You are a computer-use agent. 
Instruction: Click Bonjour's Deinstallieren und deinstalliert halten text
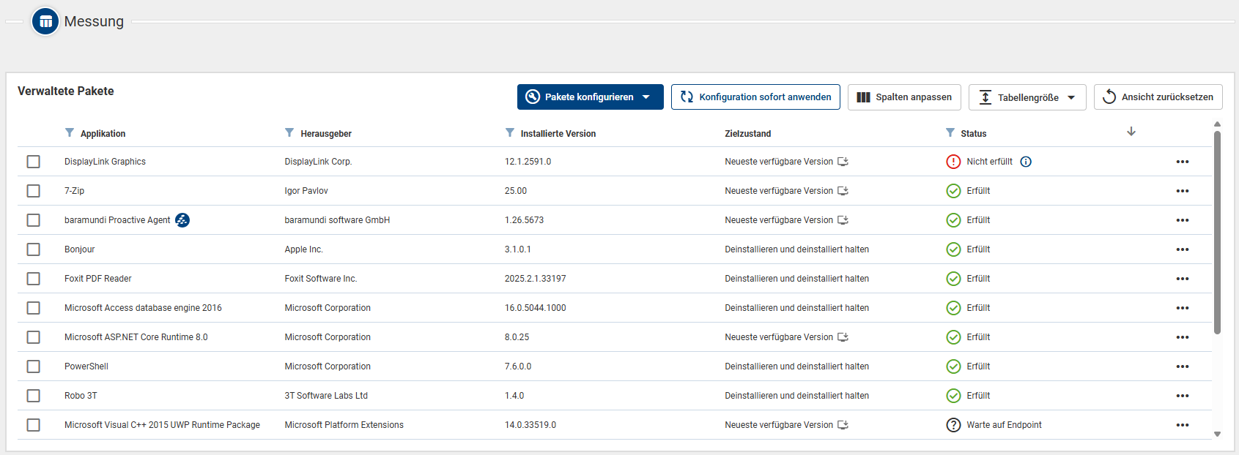click(x=796, y=249)
